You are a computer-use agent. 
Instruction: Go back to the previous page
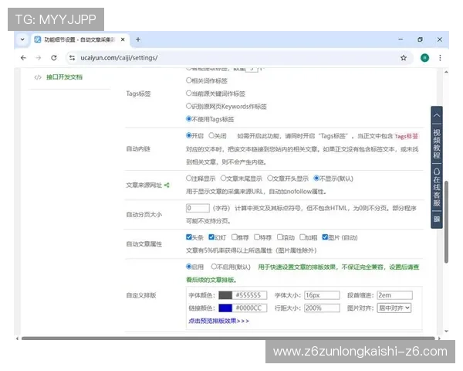(x=23, y=58)
